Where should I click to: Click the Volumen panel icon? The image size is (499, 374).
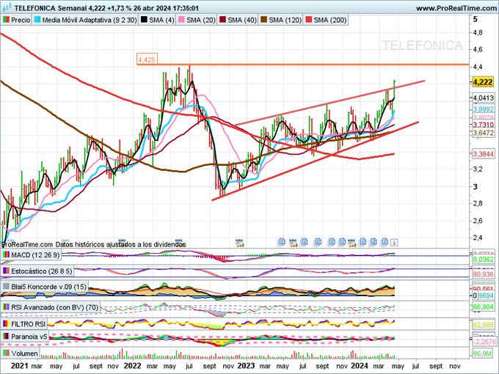click(6, 353)
